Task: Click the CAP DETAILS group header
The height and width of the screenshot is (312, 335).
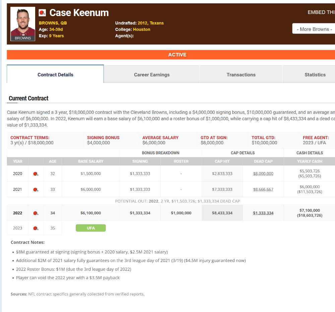Action: click(243, 153)
